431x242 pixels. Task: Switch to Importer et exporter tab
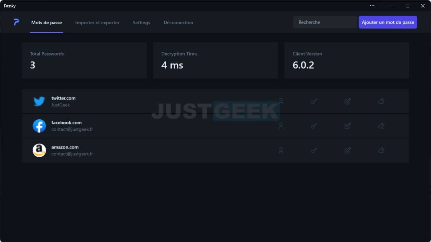[x=97, y=23]
